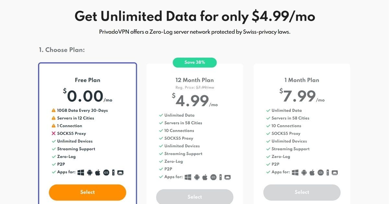Pick the 1 Month Plan card title
This screenshot has width=389, height=204.
click(x=302, y=80)
